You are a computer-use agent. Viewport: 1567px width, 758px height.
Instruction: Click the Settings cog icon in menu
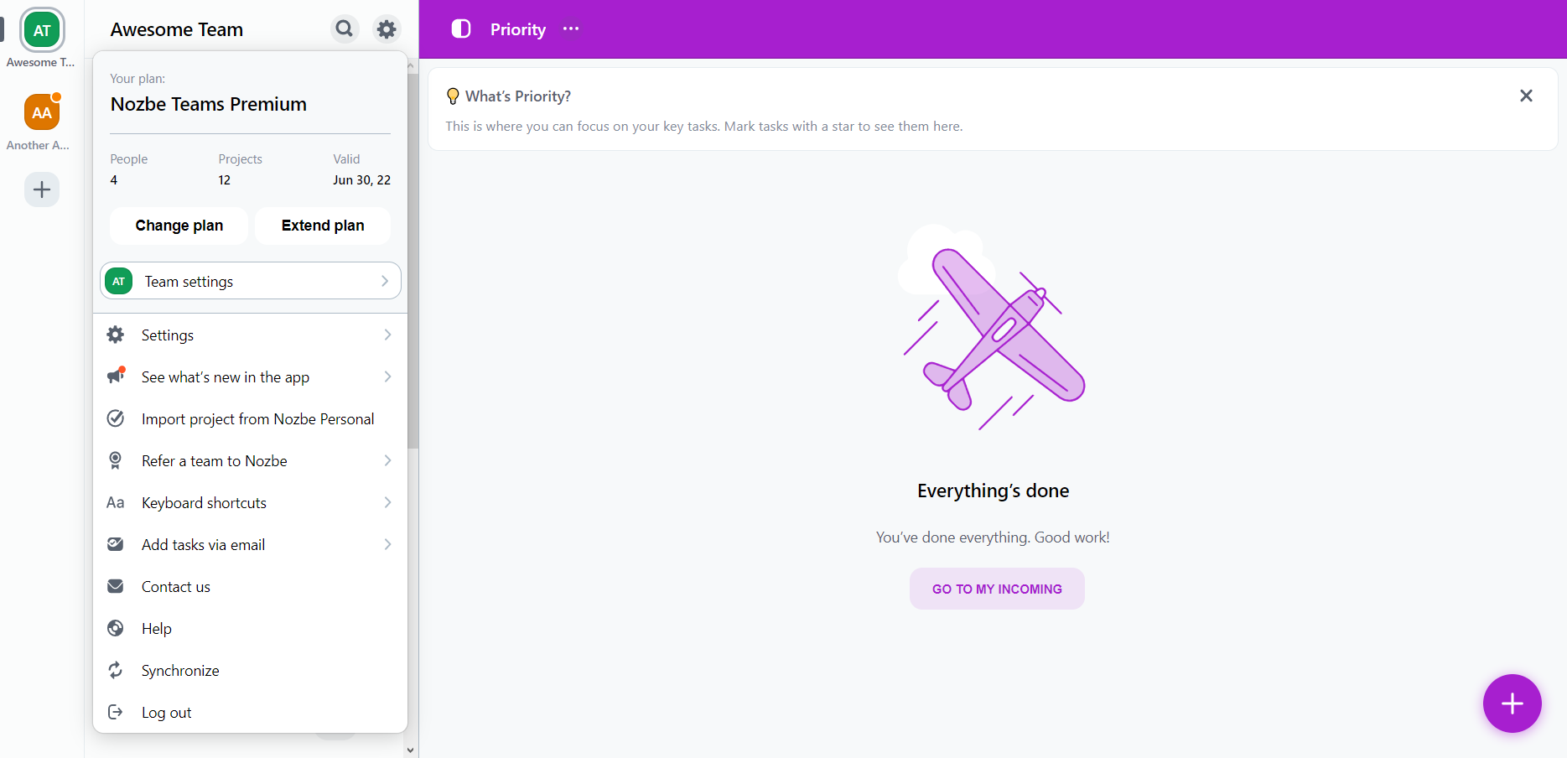pyautogui.click(x=116, y=335)
